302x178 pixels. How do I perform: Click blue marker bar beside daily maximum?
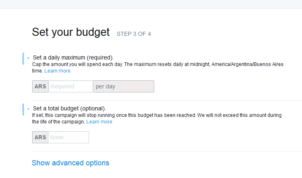23,58
